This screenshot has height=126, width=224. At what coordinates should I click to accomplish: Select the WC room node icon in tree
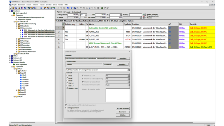pos(21,88)
